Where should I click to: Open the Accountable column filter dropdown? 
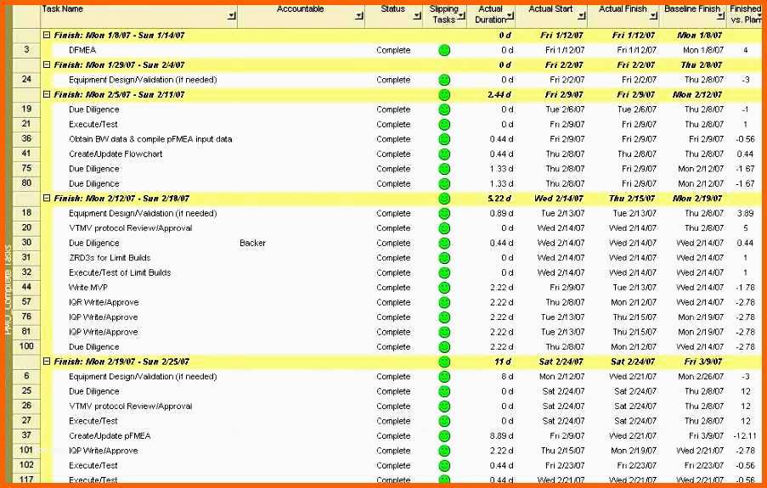point(359,16)
